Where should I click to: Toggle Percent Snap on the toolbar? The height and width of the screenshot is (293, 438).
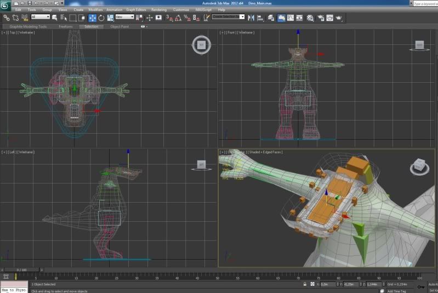188,18
